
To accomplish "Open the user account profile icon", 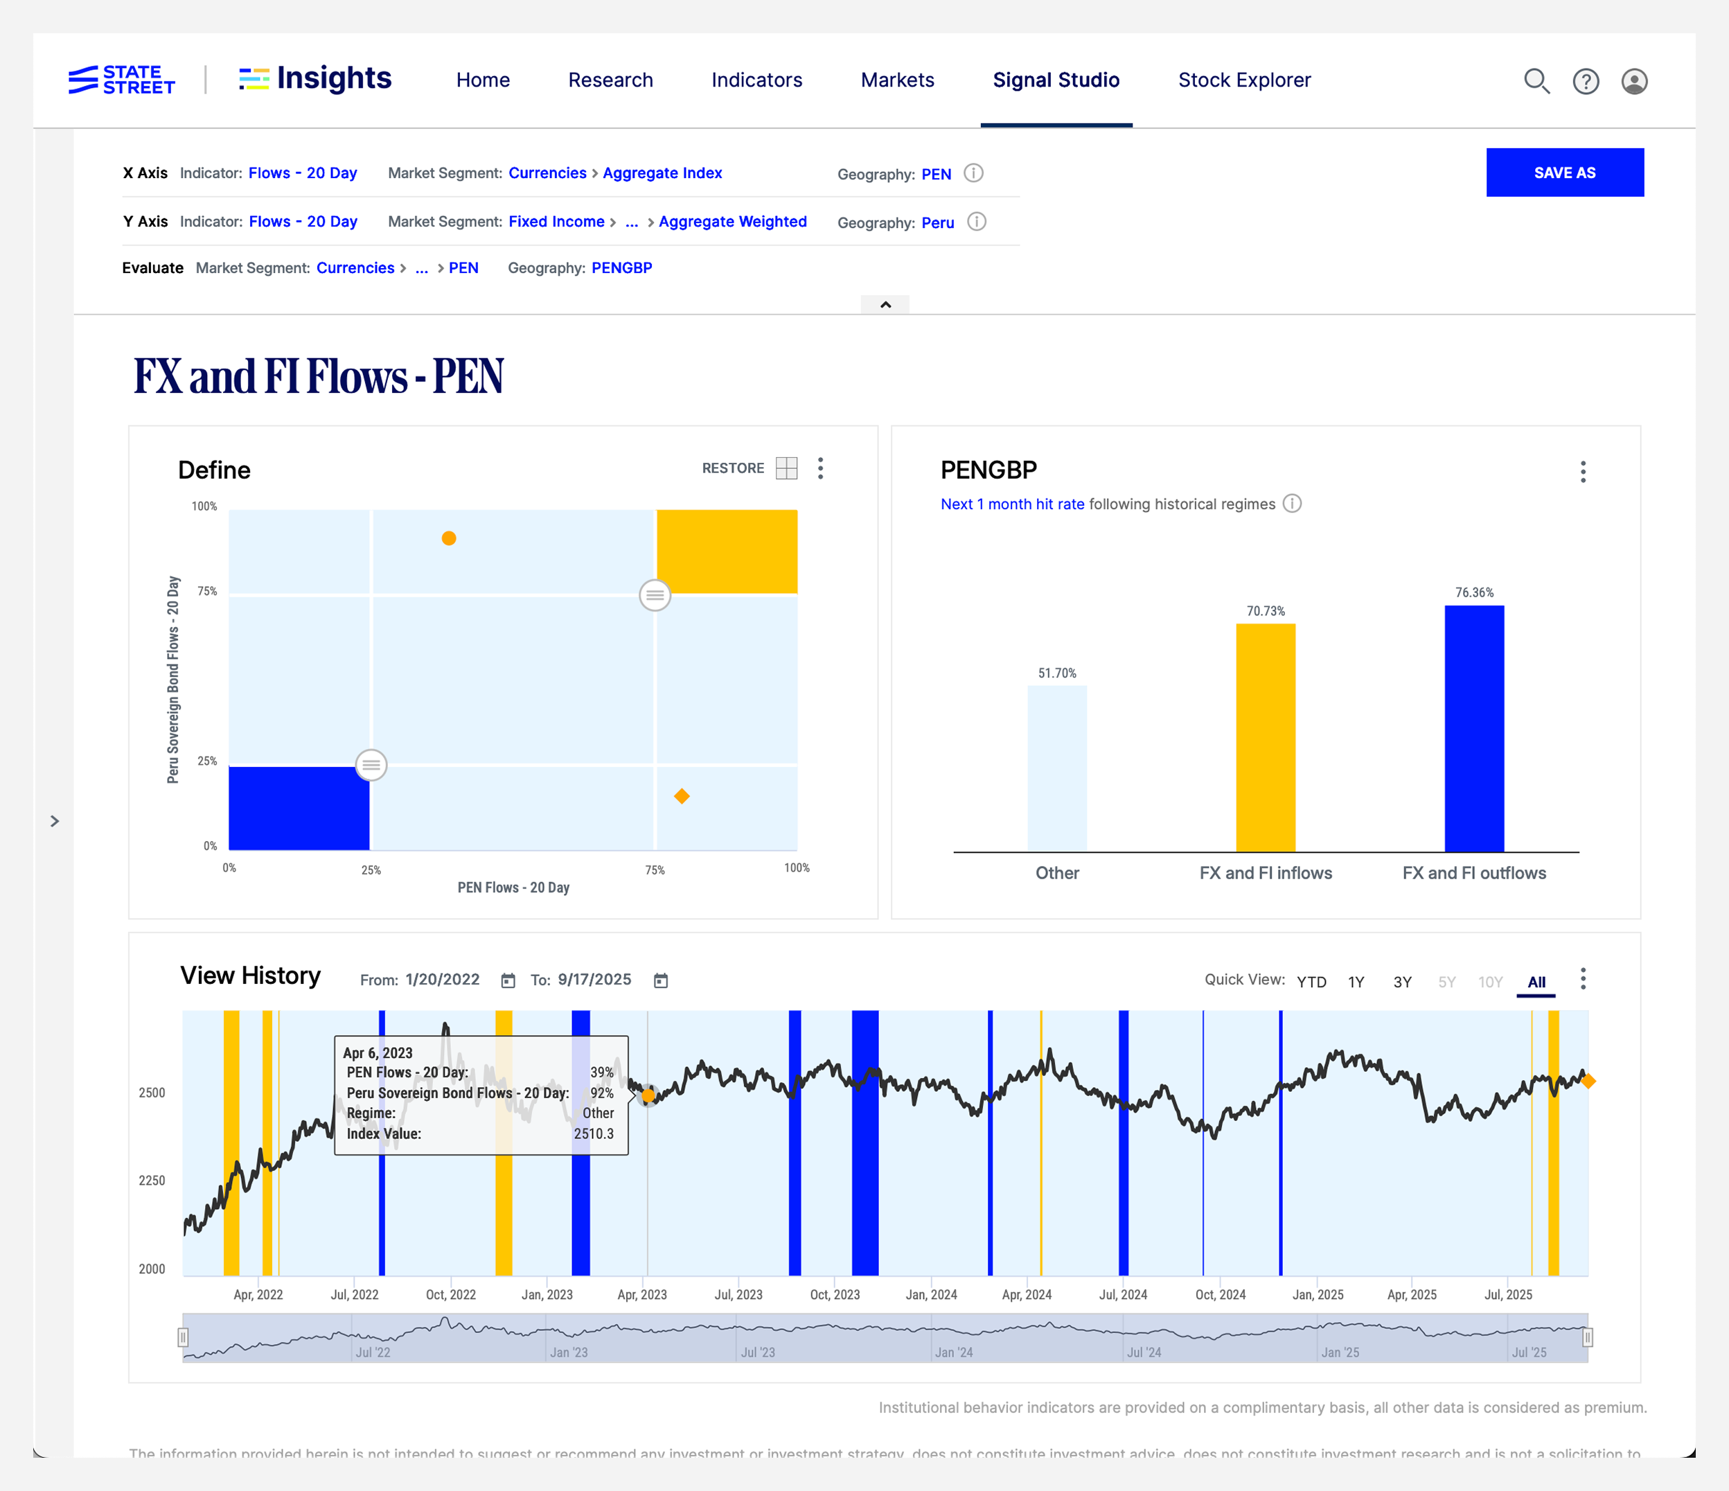I will tap(1634, 81).
